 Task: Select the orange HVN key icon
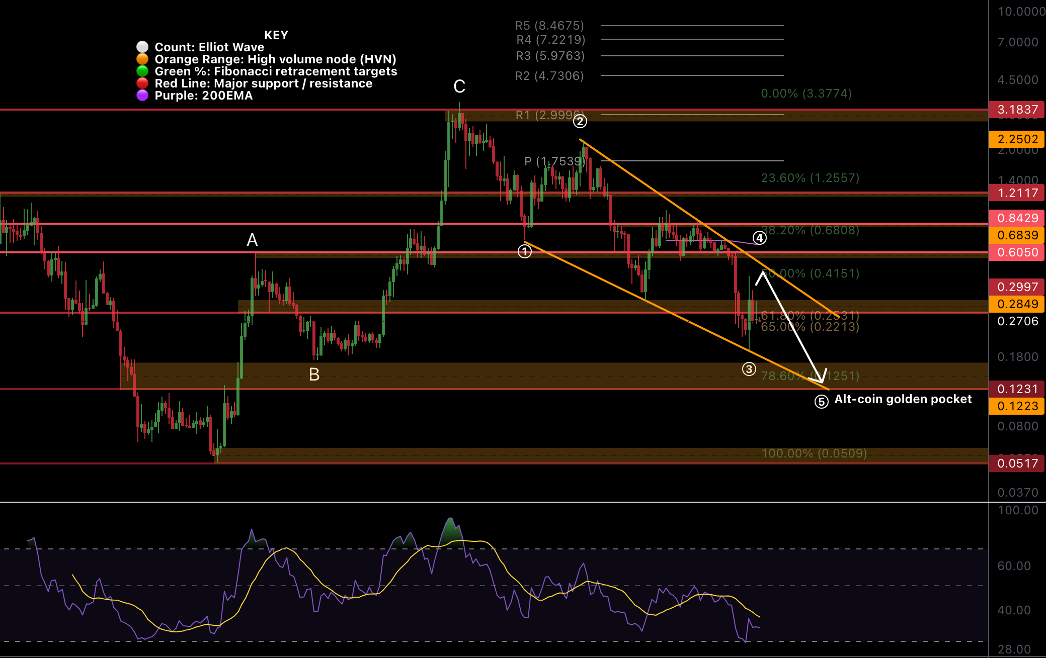pyautogui.click(x=143, y=59)
